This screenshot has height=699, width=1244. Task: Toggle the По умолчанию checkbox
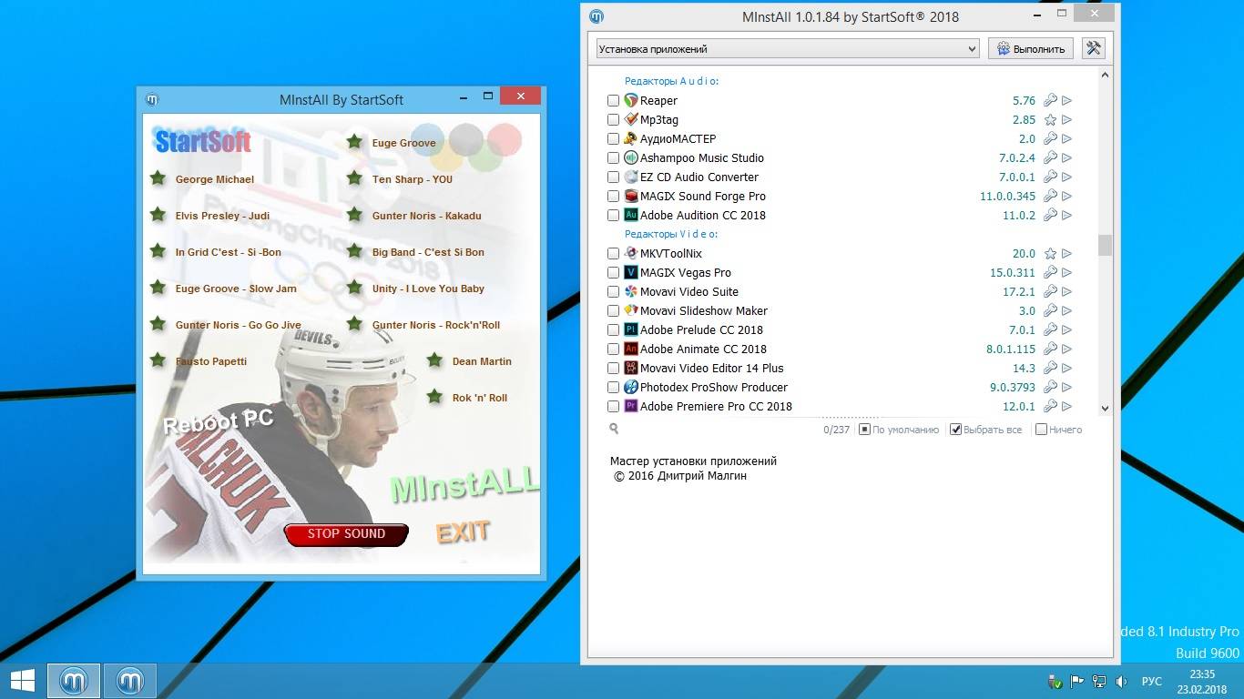[x=865, y=430]
